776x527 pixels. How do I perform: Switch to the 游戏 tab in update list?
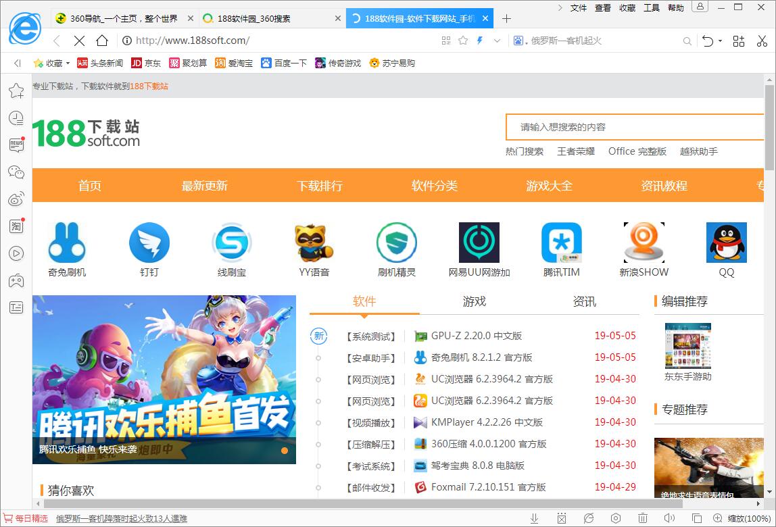point(474,302)
